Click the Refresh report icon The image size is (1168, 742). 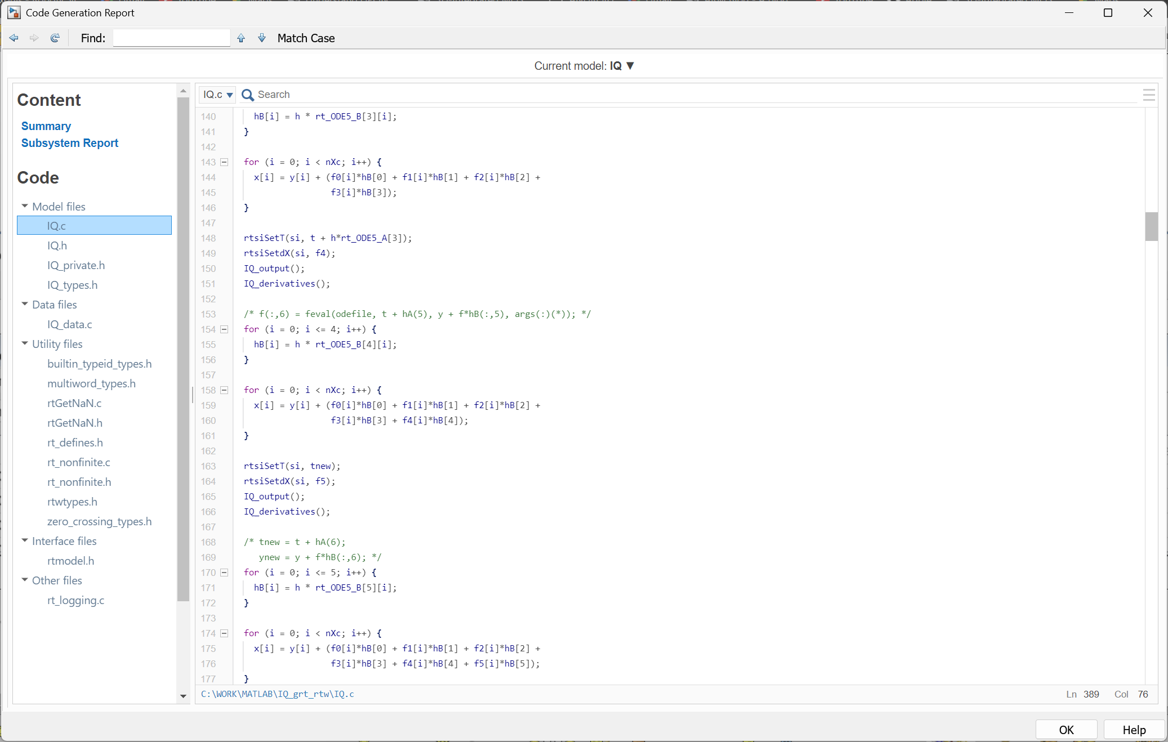tap(55, 38)
